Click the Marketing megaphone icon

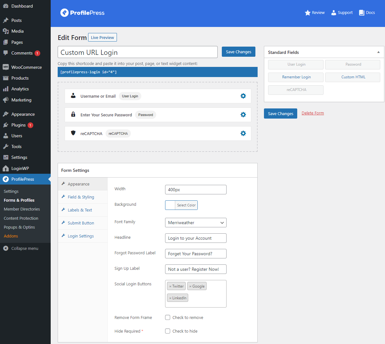6,100
